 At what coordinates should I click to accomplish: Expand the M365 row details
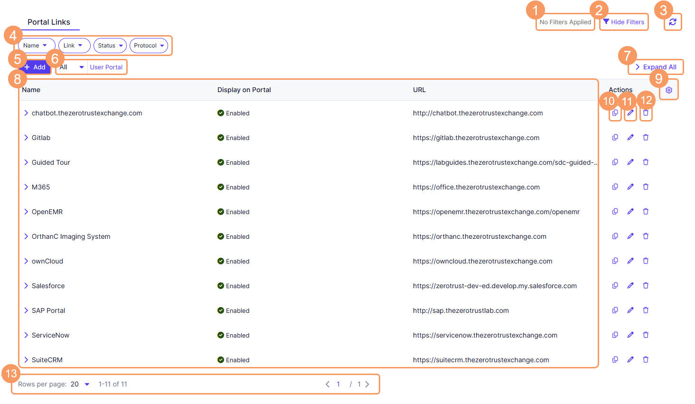click(26, 187)
